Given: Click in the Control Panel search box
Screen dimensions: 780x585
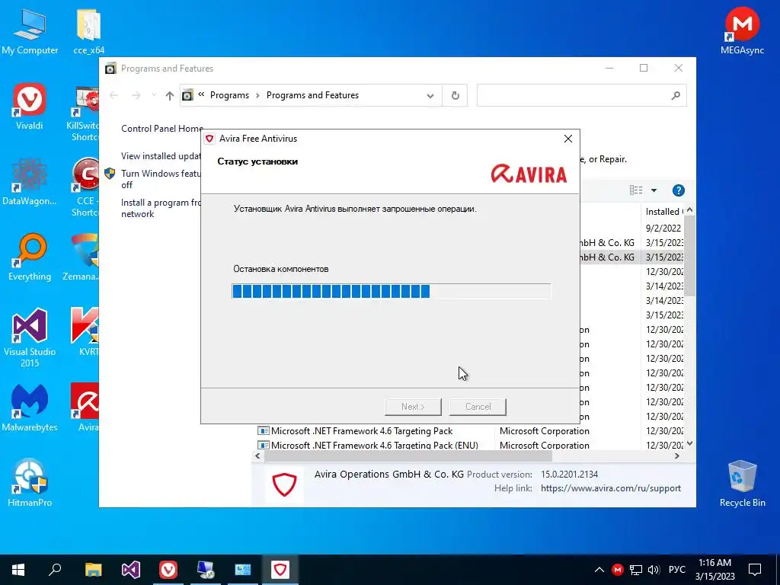Looking at the screenshot, I should pos(581,95).
